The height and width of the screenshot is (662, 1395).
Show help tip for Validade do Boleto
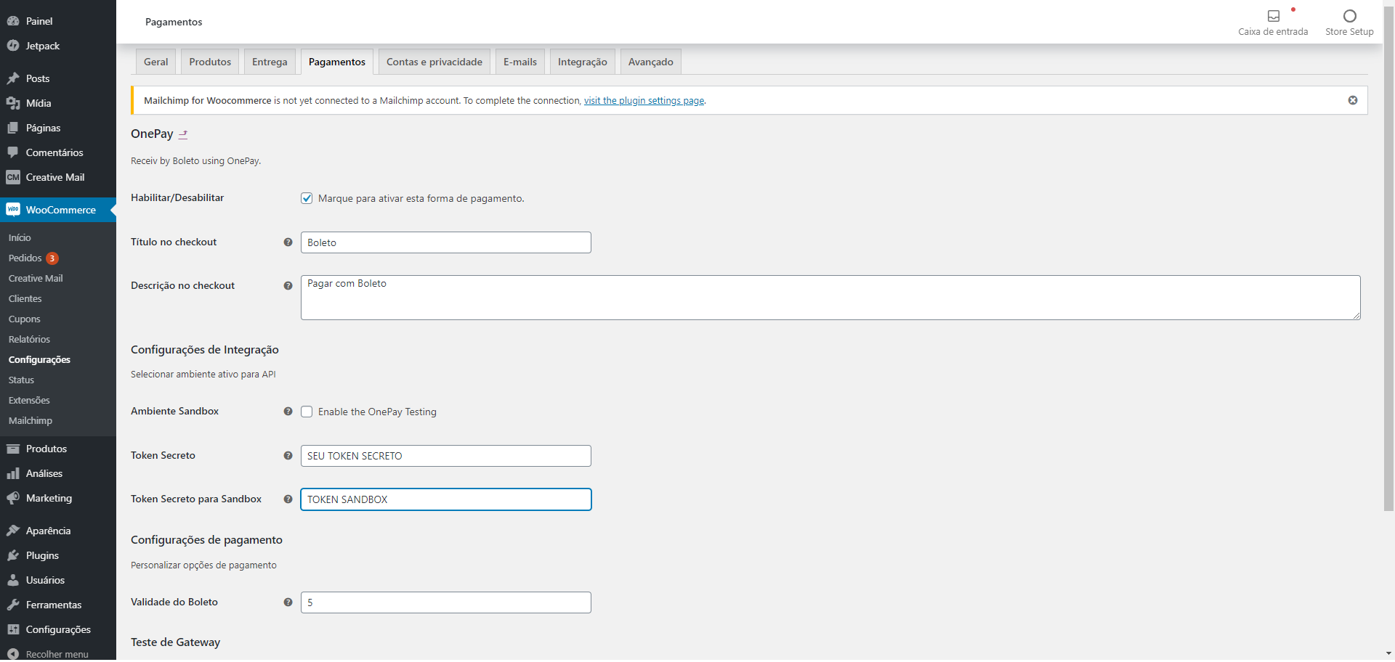288,602
